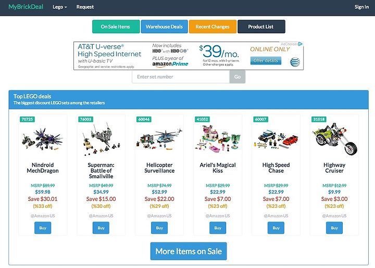This screenshot has width=375, height=268.
Task: Switch to On Sale Items tab
Action: pos(116,27)
